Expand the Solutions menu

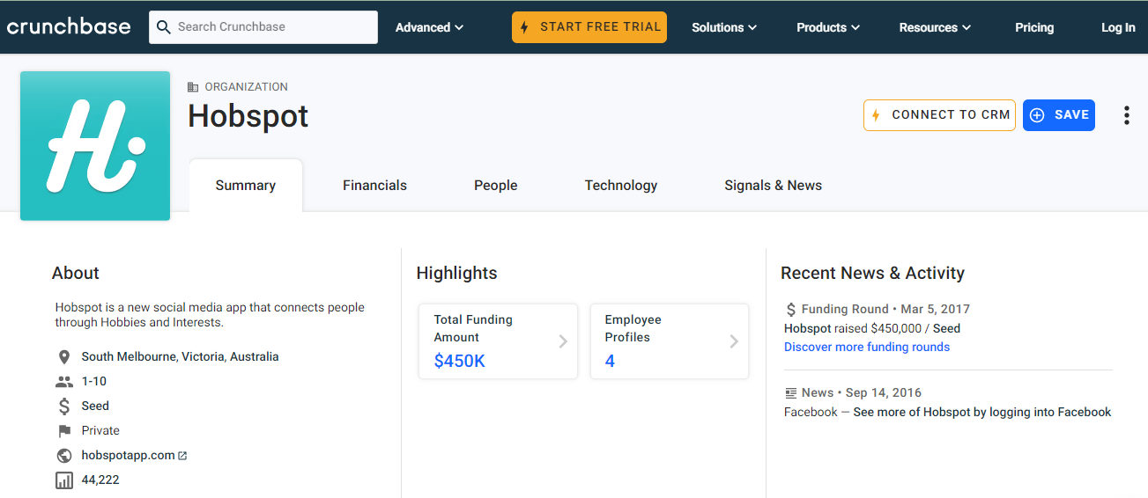click(x=724, y=27)
